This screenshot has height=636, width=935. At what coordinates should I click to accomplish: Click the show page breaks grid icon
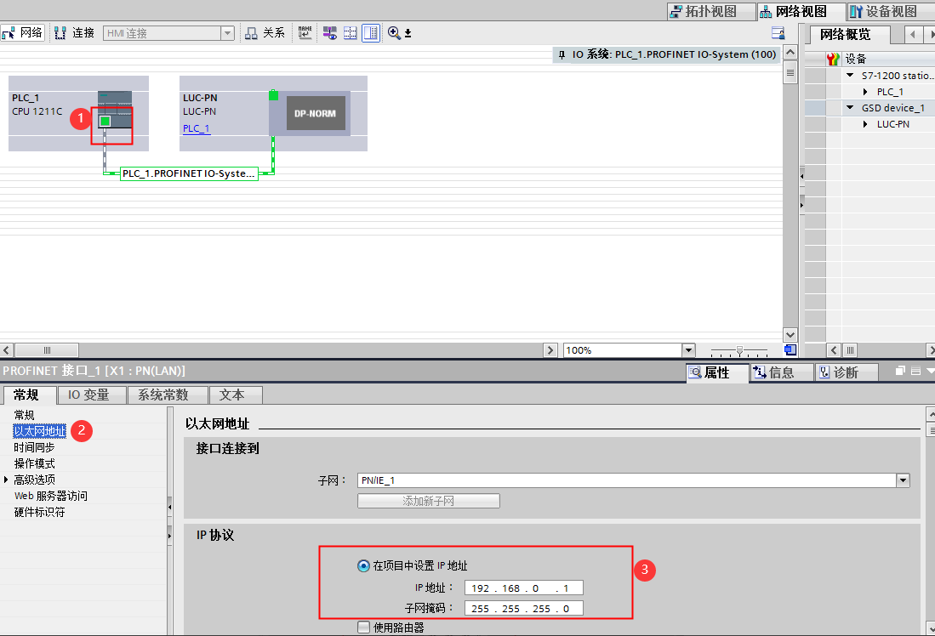(350, 33)
